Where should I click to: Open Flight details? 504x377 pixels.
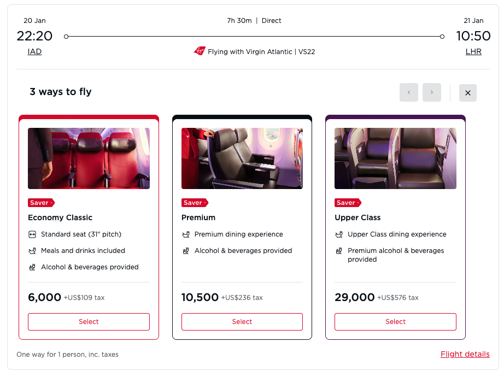point(465,354)
